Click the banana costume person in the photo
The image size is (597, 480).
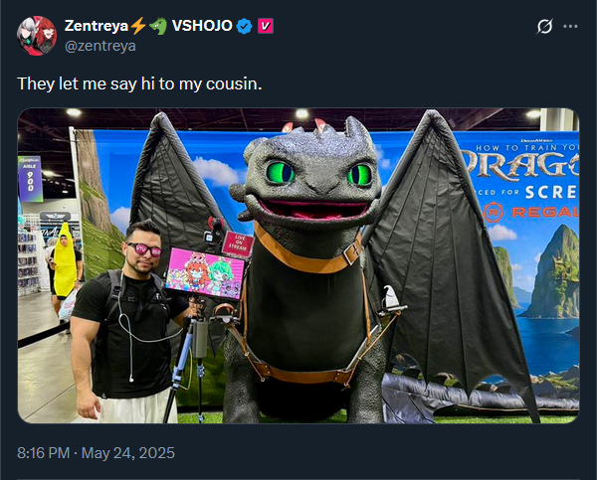66,262
